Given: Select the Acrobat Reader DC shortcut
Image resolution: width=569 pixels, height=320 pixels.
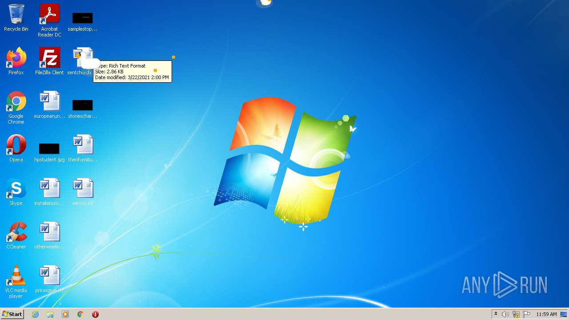Looking at the screenshot, I should [x=49, y=20].
